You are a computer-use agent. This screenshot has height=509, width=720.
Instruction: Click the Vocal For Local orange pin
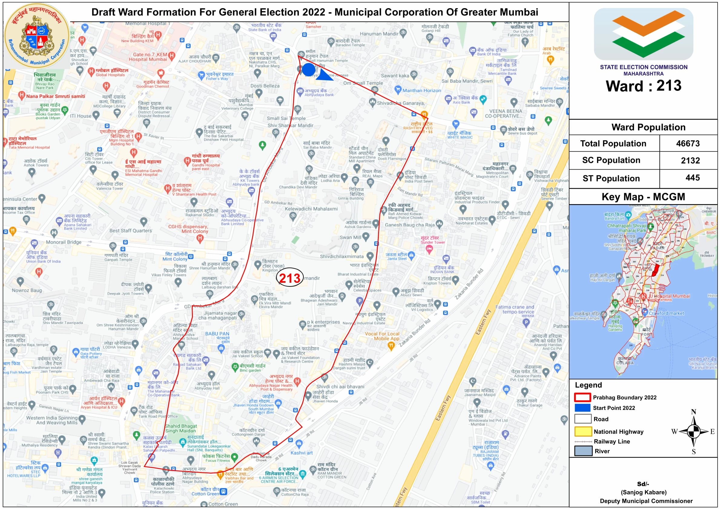391,345
